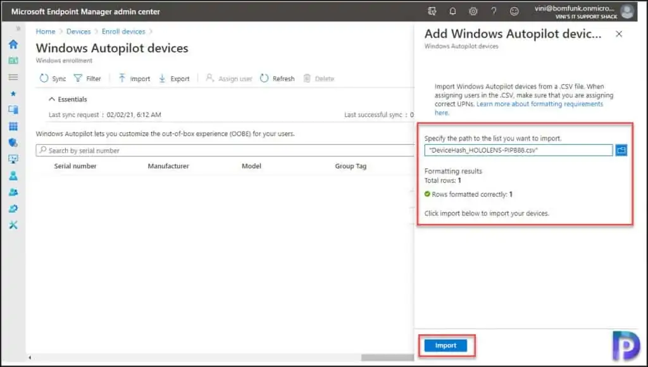Viewport: 648px width, 367px height.
Task: Click the feedback smiley icon
Action: [514, 11]
